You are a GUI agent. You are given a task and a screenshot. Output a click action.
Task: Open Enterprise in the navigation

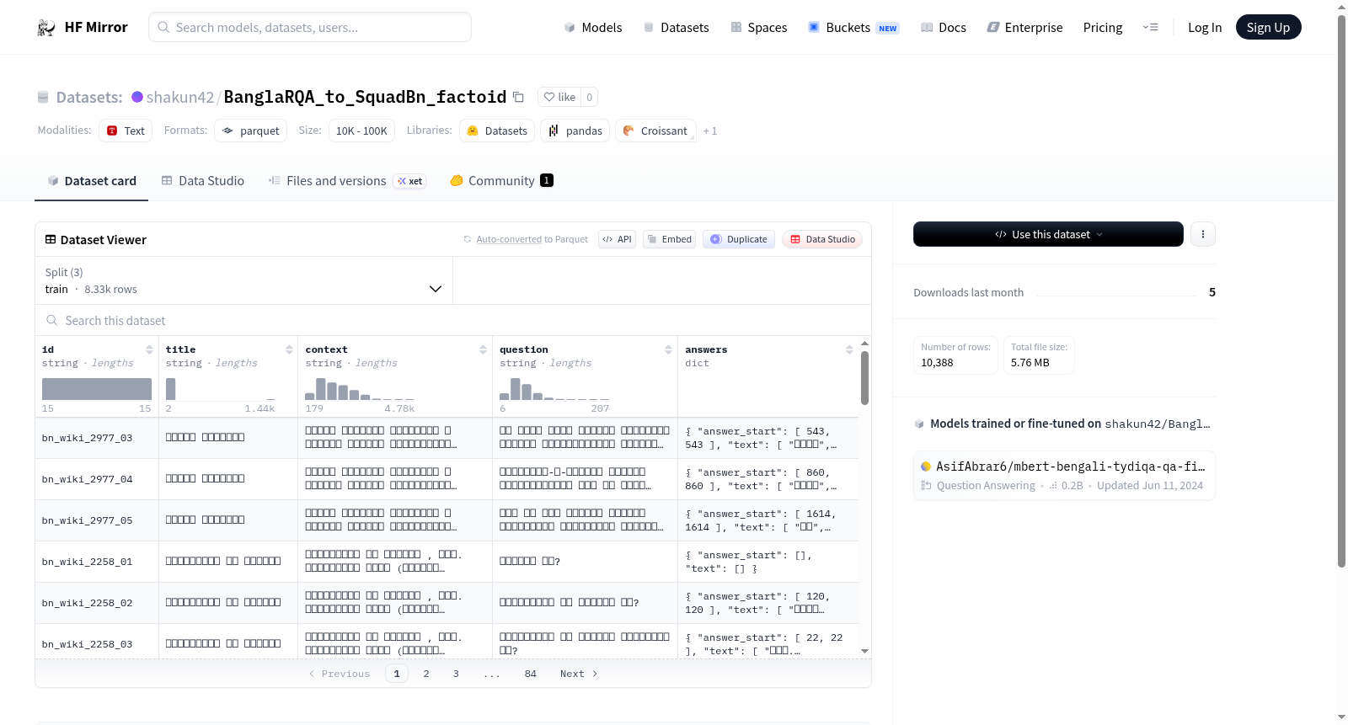click(x=1024, y=28)
